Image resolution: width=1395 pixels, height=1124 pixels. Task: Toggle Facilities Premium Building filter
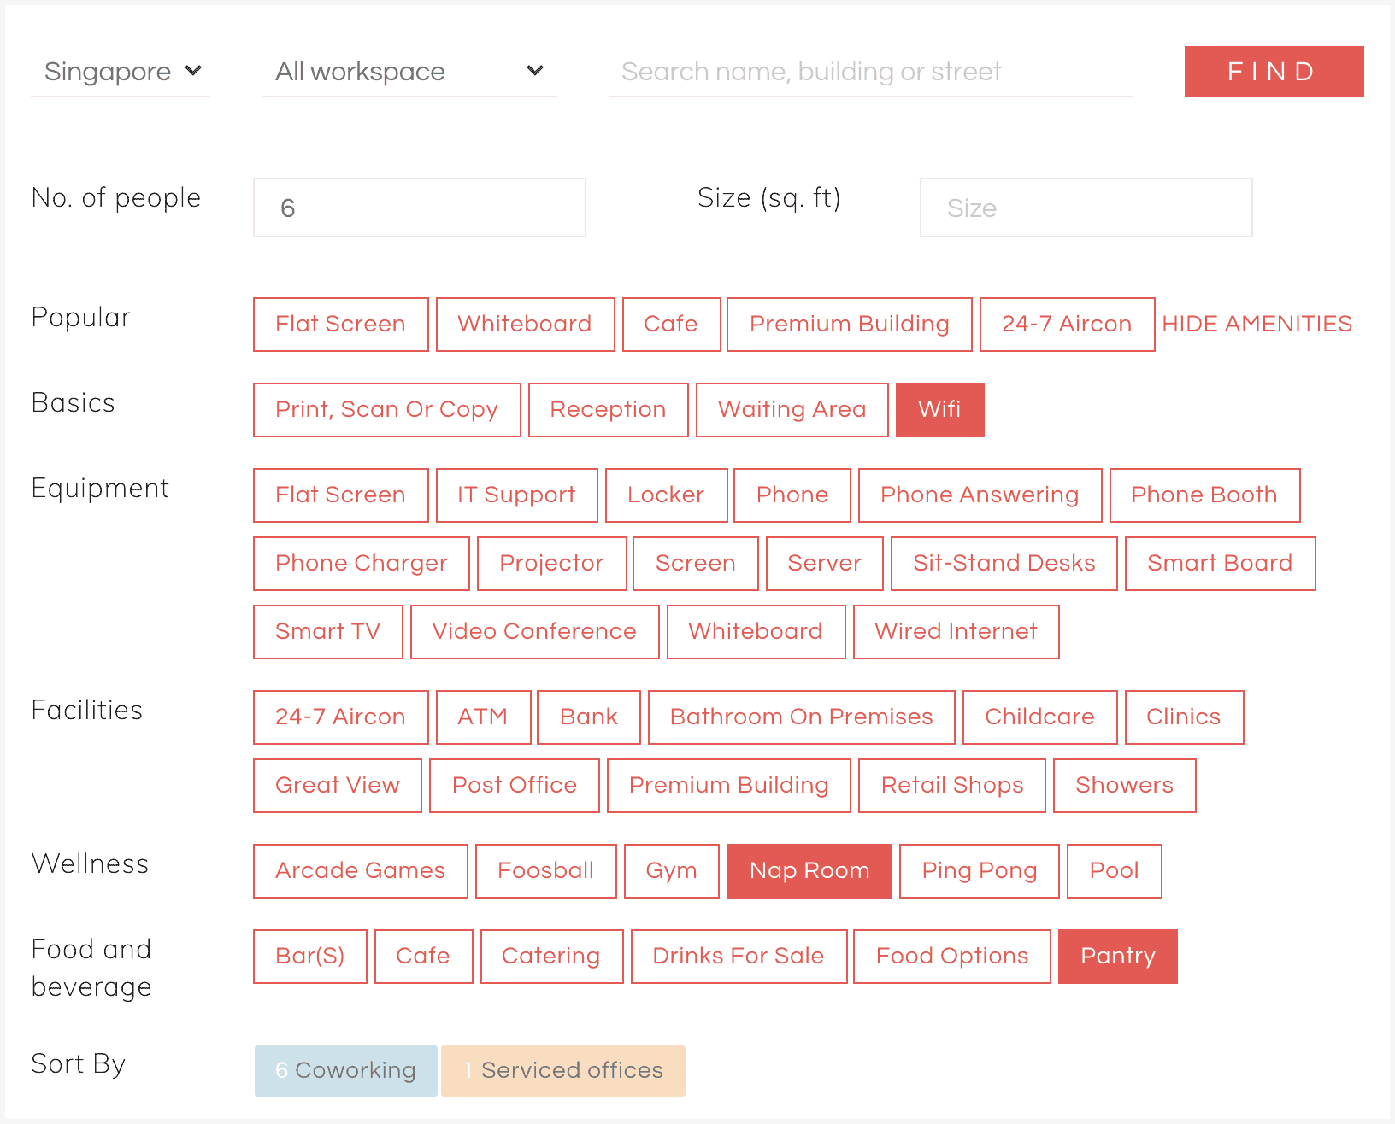coord(729,786)
